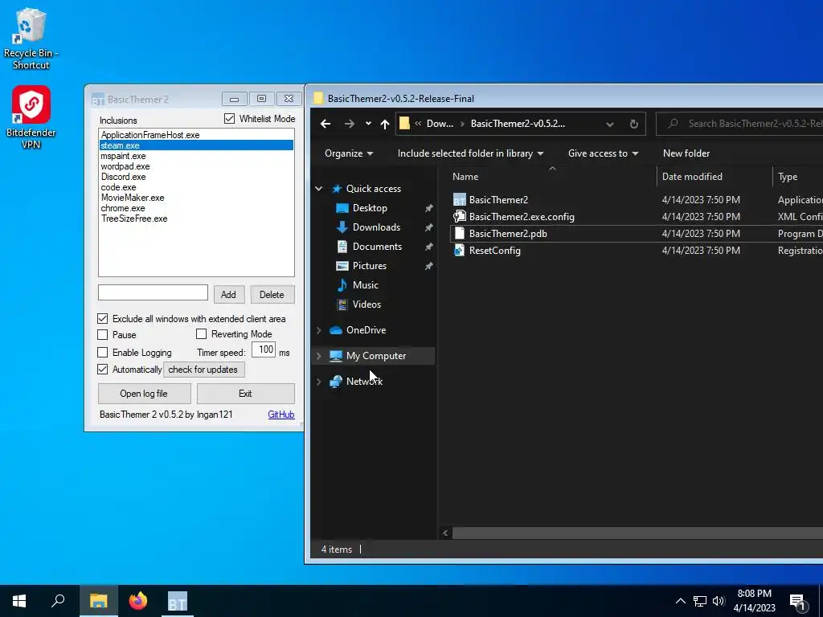Select mspaint.exe in Inclusions list
The width and height of the screenshot is (823, 617).
[x=196, y=156]
